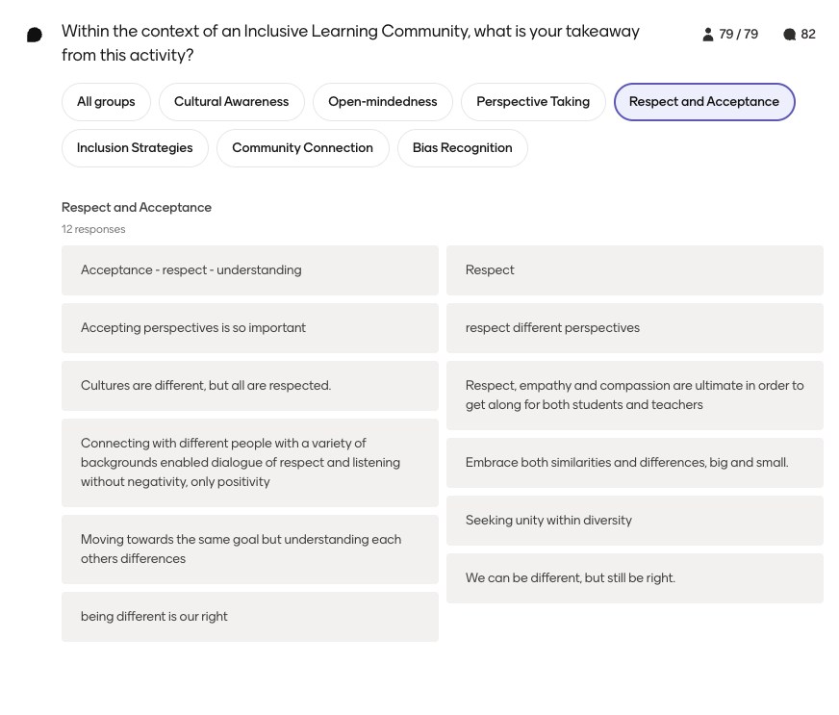
Task: Choose the Bias Recognition group
Action: click(462, 147)
